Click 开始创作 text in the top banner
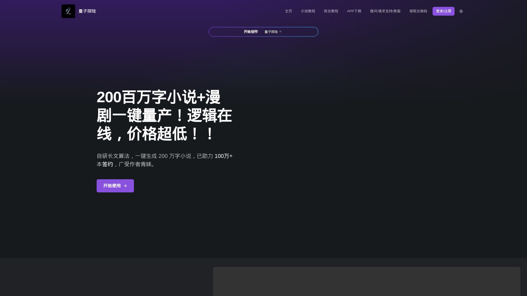This screenshot has height=296, width=527. point(251,32)
